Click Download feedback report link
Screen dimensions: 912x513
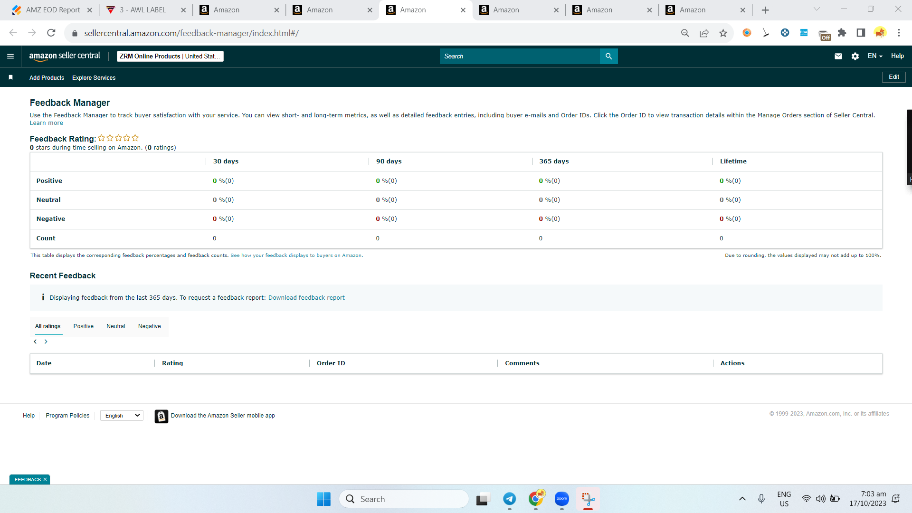point(306,298)
